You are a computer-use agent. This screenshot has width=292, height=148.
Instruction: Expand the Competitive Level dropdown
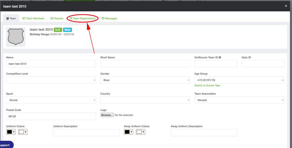click(x=51, y=80)
